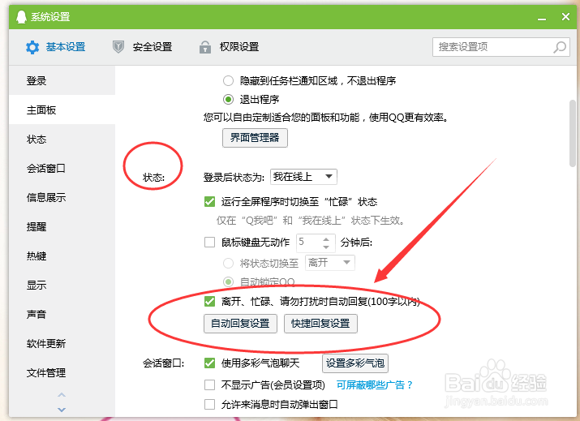The image size is (580, 421).
Task: Toggle 运行全屏程序时切换至忙碌 checkbox
Action: tap(210, 202)
